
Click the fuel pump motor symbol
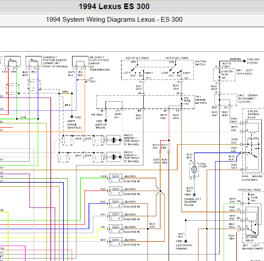coord(194,169)
